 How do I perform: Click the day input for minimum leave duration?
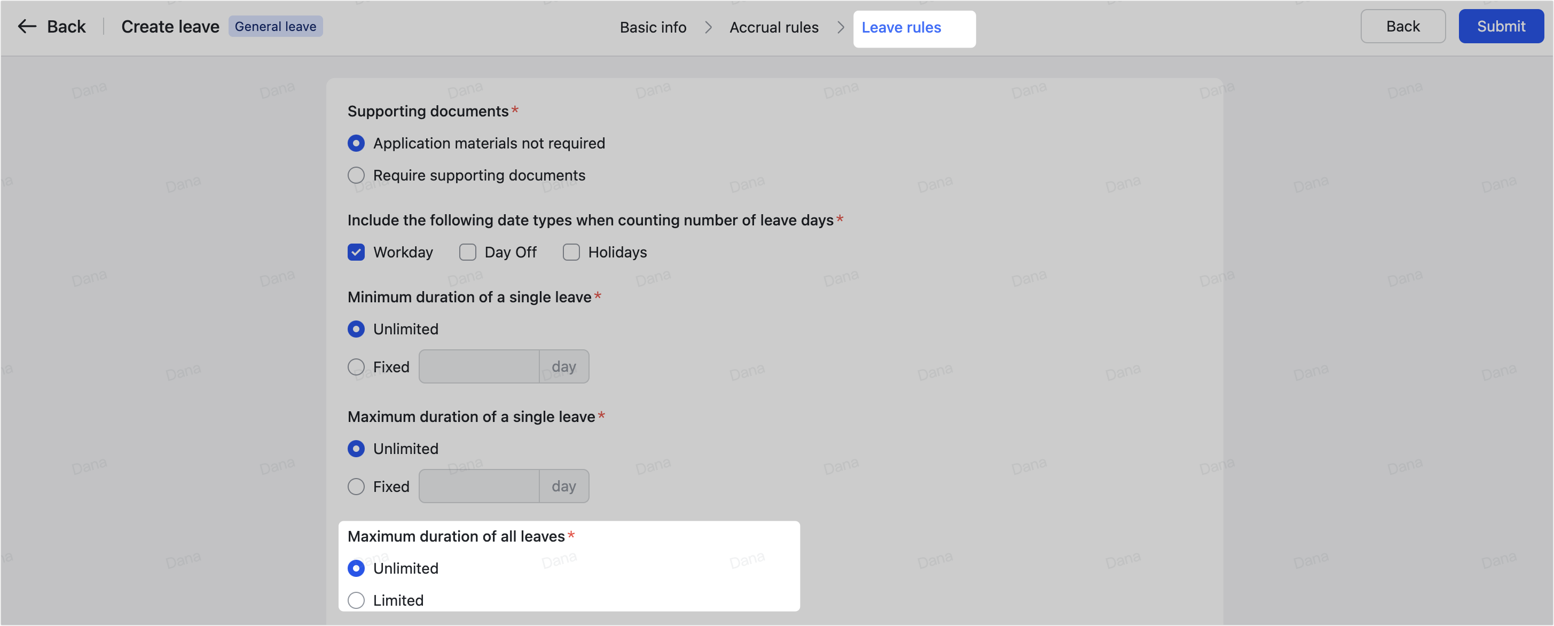[478, 366]
